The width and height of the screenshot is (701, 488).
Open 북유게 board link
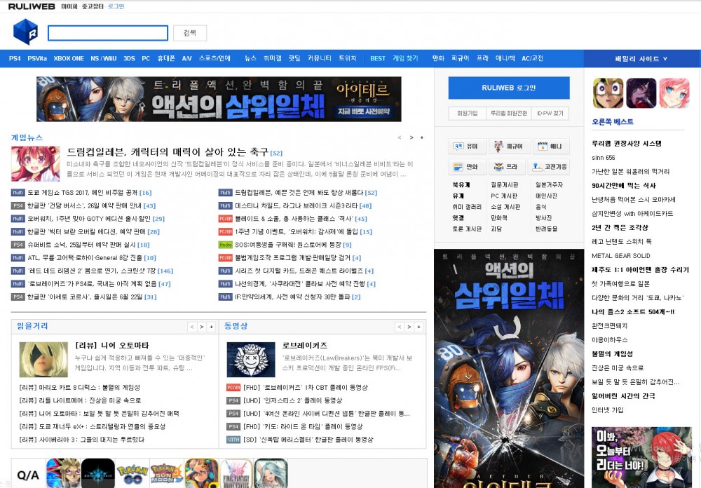pyautogui.click(x=461, y=184)
